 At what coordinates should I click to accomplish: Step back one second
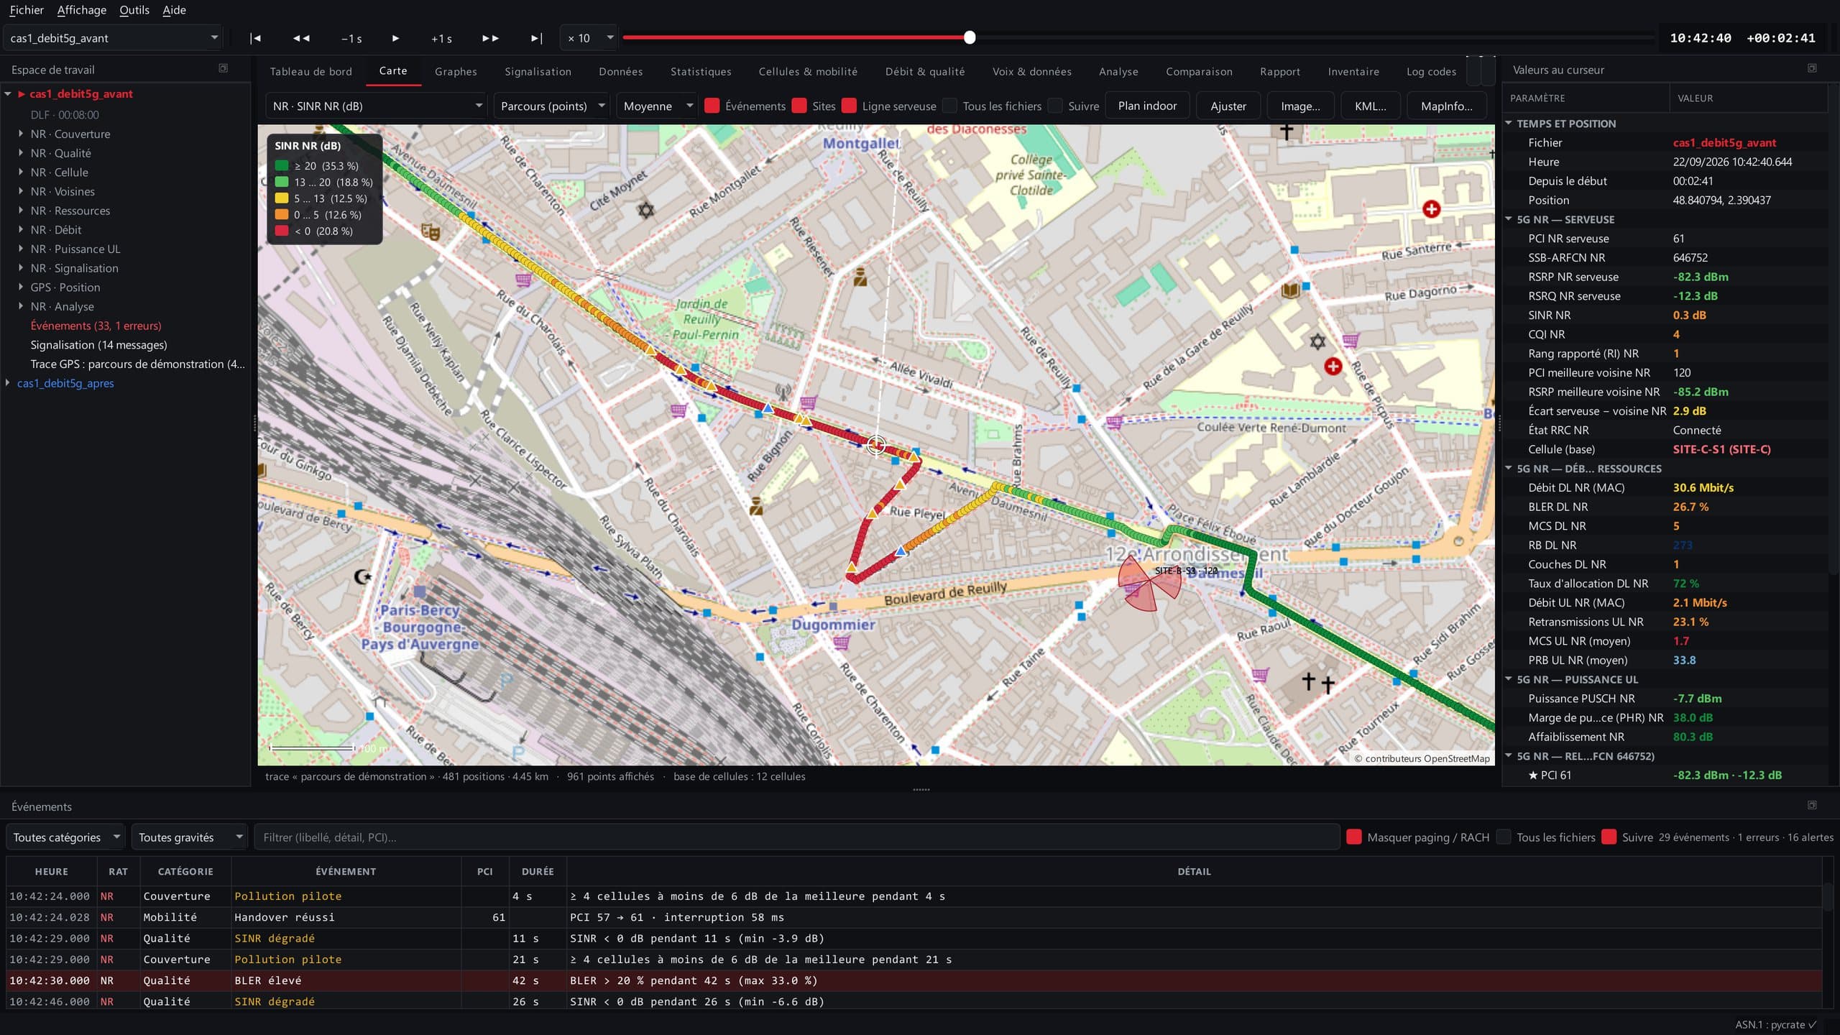point(351,38)
